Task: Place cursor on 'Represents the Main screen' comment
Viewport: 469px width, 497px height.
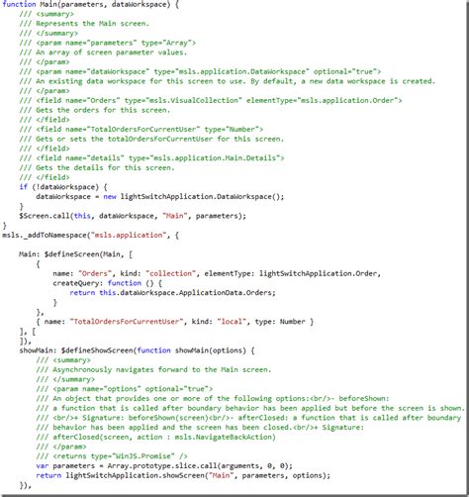Action: [x=92, y=24]
